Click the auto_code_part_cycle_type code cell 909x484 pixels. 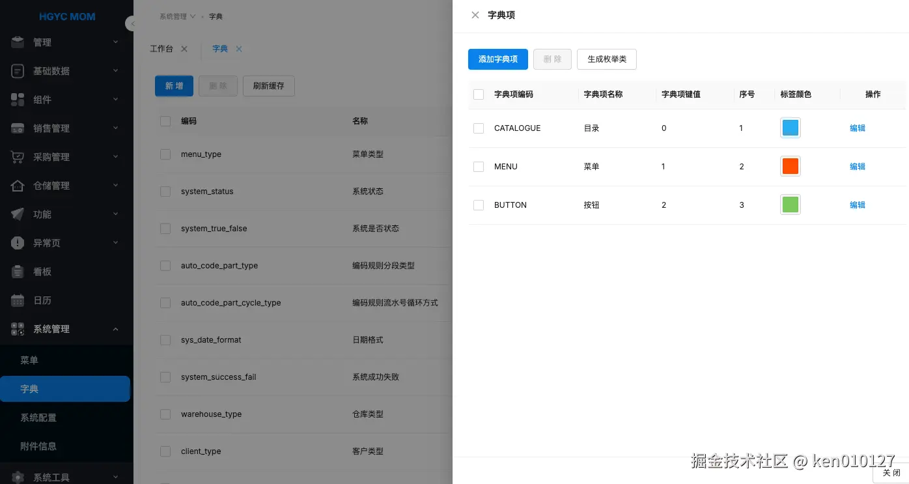pos(231,303)
